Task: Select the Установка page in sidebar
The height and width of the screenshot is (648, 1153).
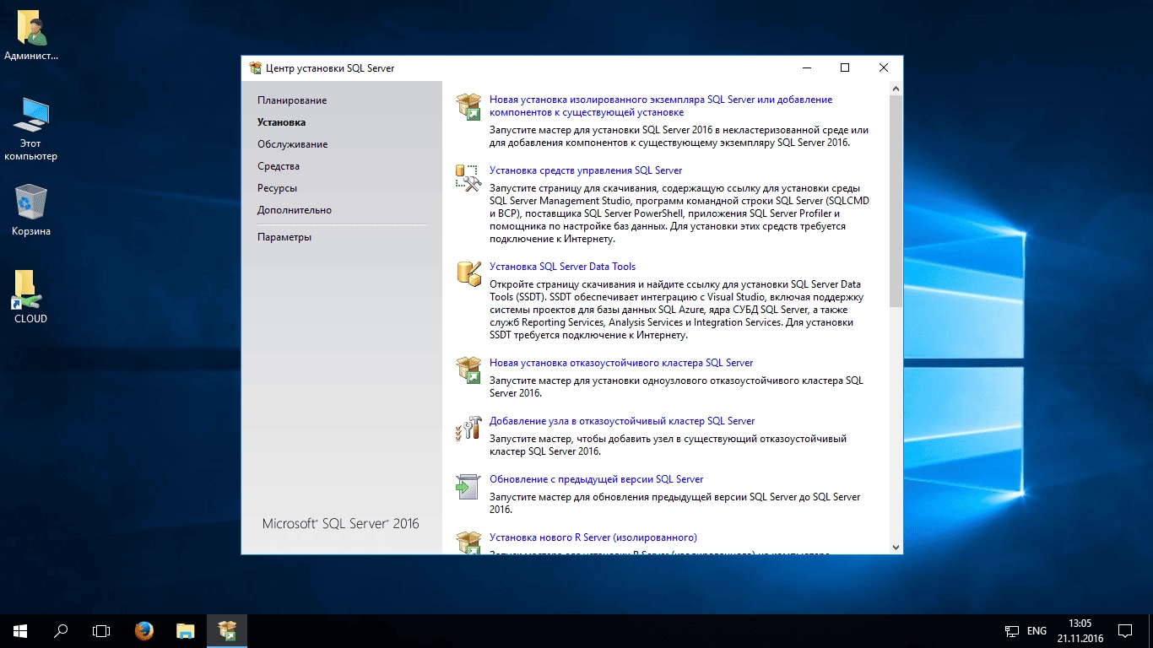Action: click(282, 122)
